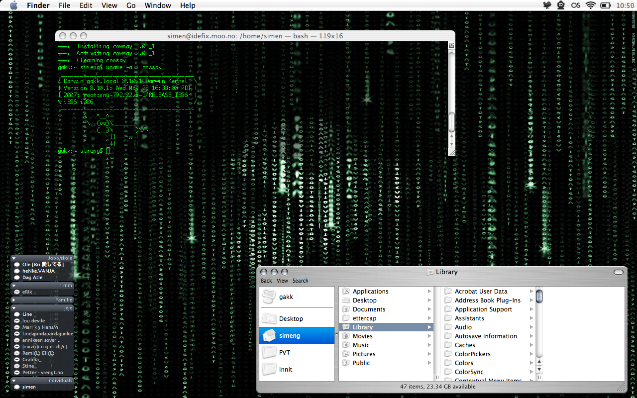Select the Audio folder name

coord(463,327)
